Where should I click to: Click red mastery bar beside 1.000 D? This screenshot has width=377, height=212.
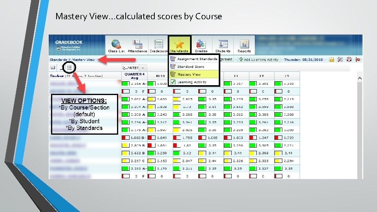click(126, 138)
